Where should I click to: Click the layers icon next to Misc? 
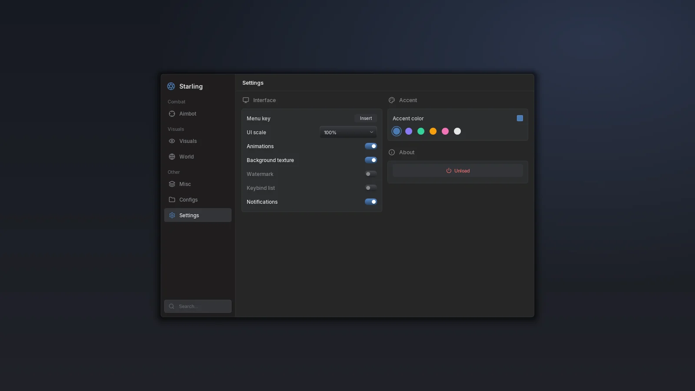tap(172, 184)
